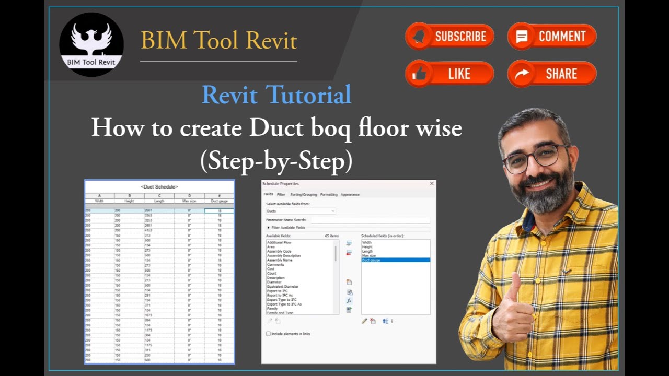Click the LIKE label text
Image resolution: width=669 pixels, height=376 pixels.
[x=459, y=74]
